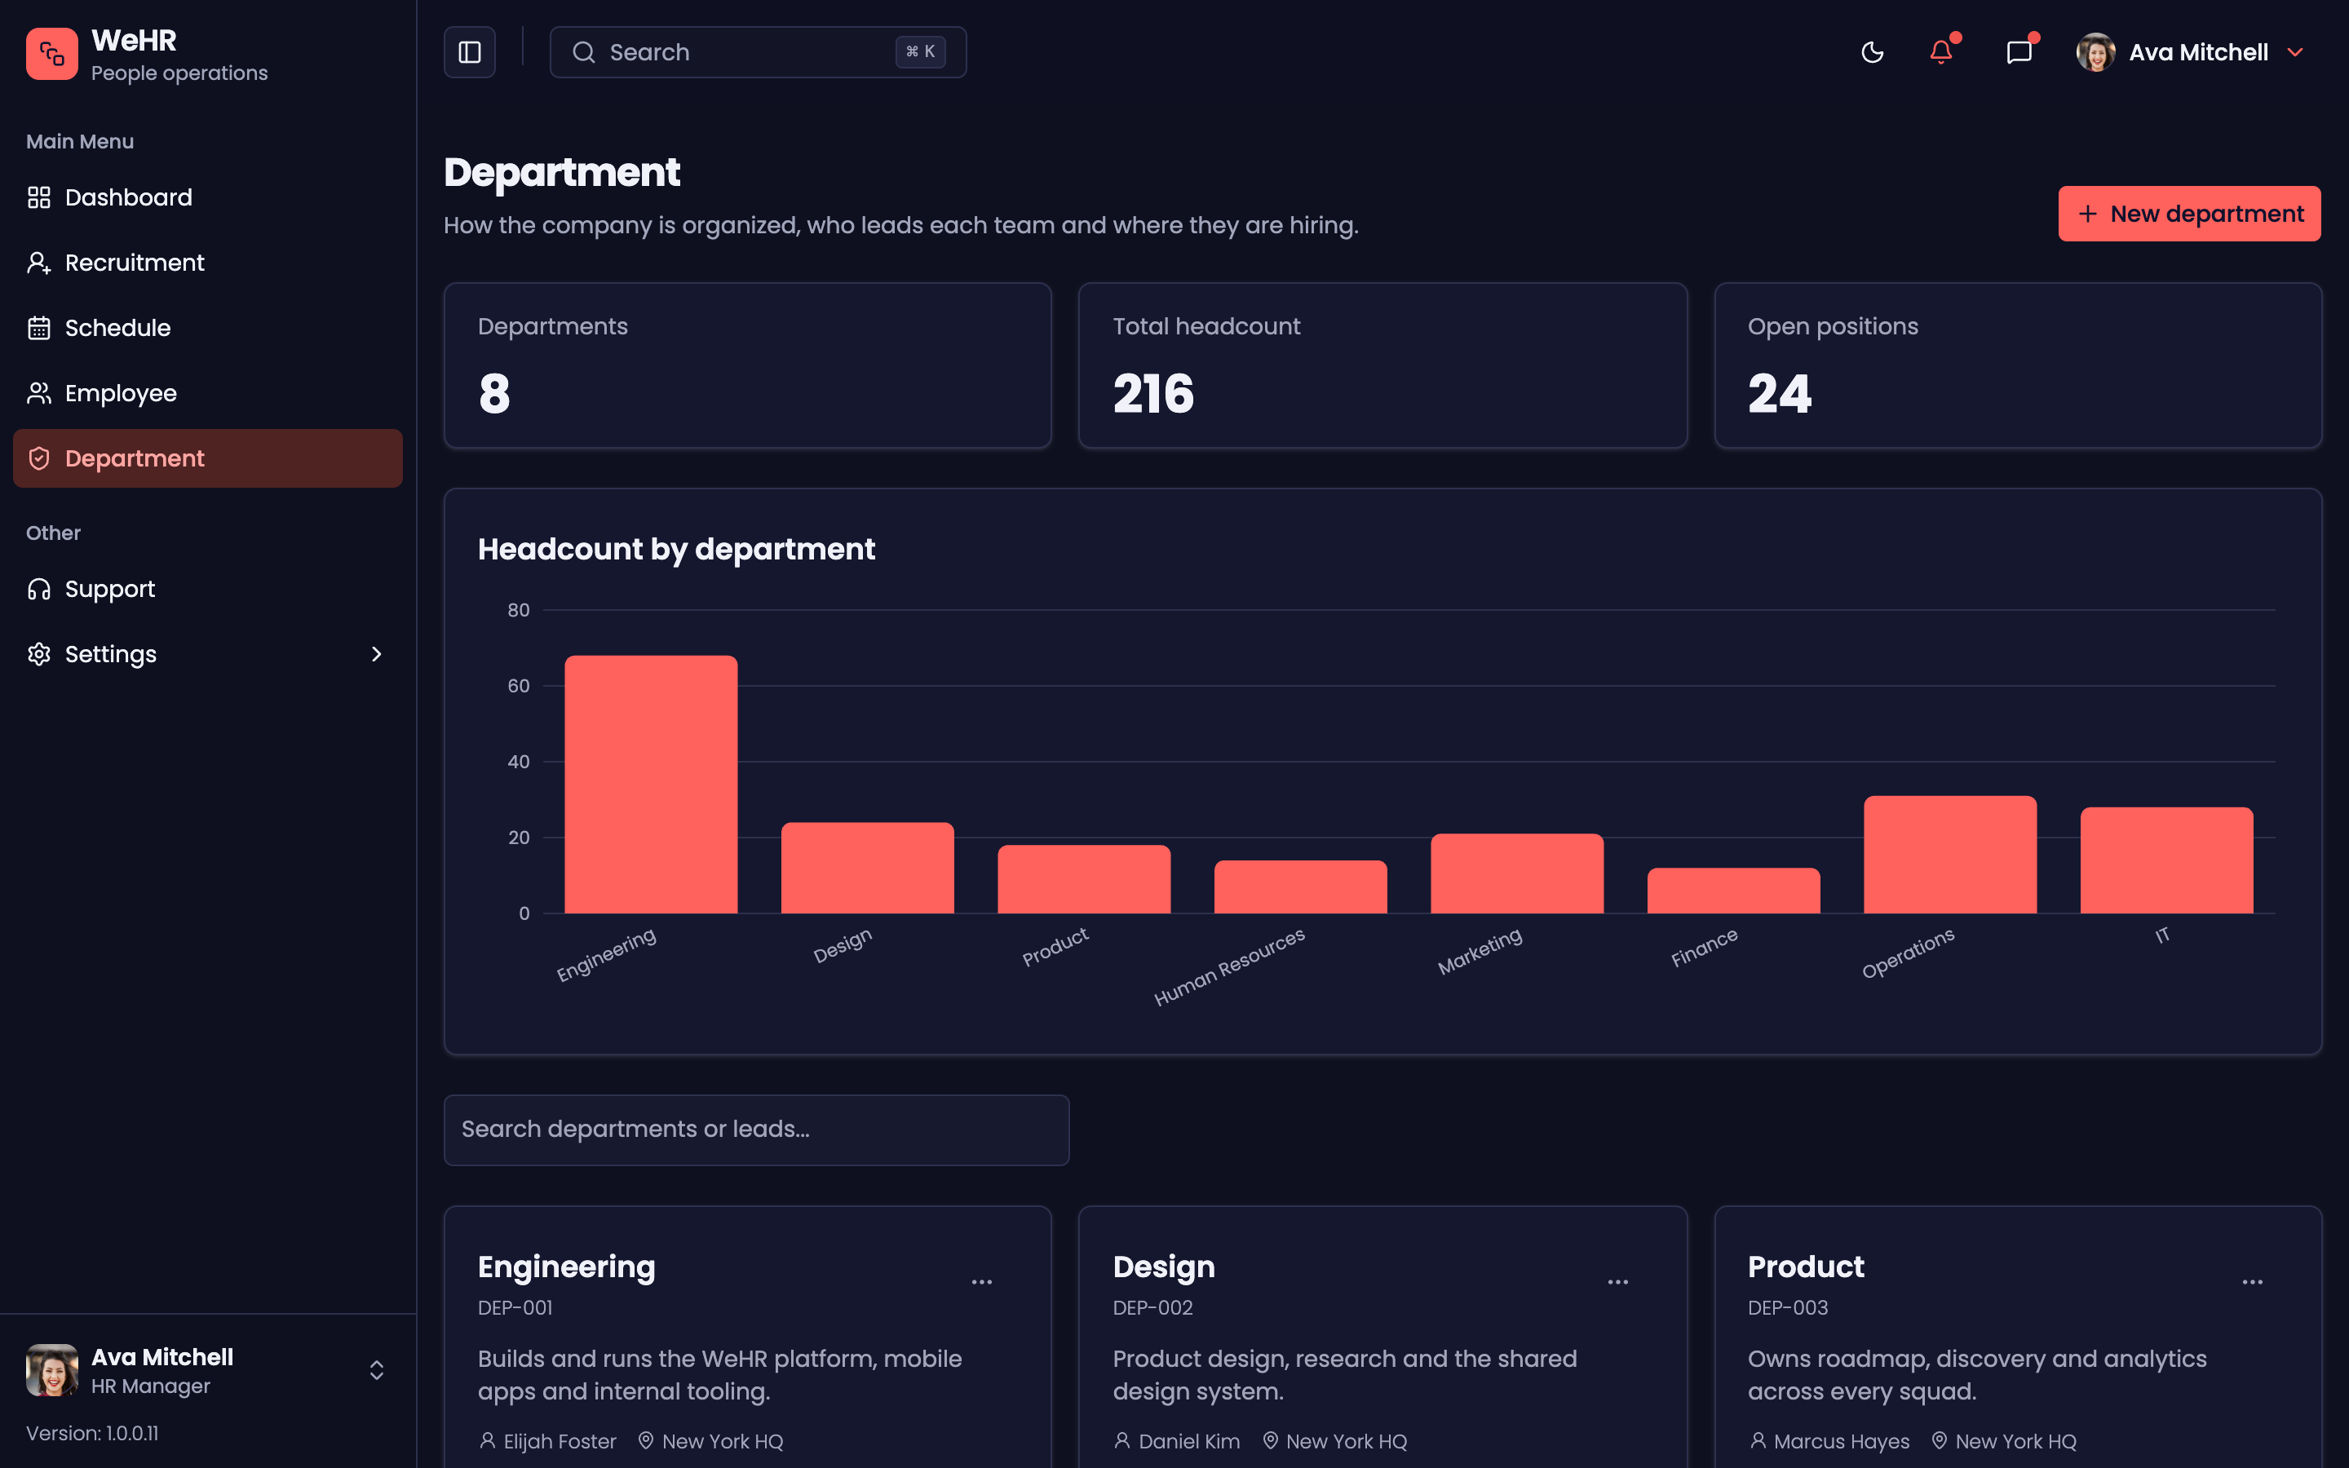Open the messages chat icon
The height and width of the screenshot is (1468, 2349).
click(2019, 52)
